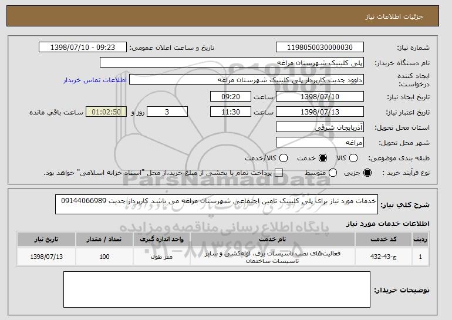Click the public announcement date field 1398/07/10 - 09:23
Image resolution: width=452 pixels, height=320 pixels.
coord(83,48)
